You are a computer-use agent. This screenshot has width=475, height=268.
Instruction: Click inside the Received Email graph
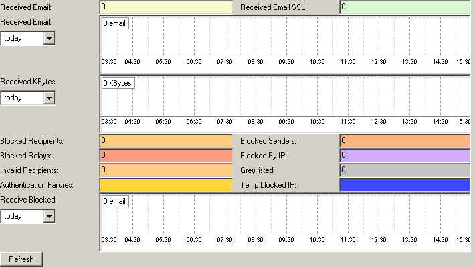(288, 40)
